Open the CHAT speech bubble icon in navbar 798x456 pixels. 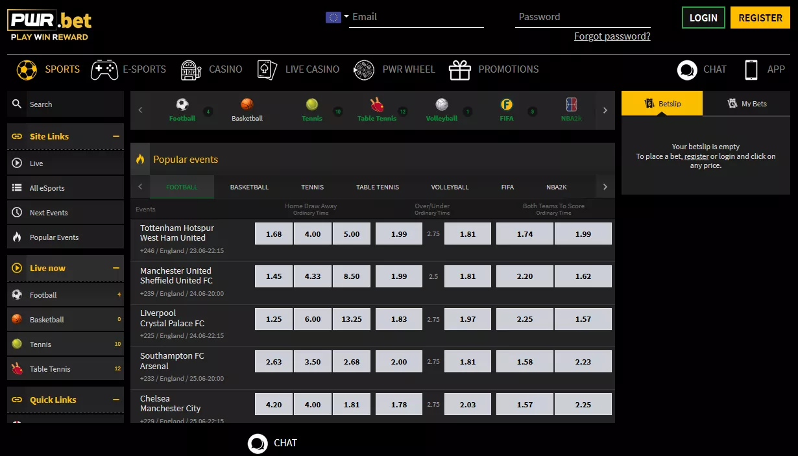pos(687,69)
